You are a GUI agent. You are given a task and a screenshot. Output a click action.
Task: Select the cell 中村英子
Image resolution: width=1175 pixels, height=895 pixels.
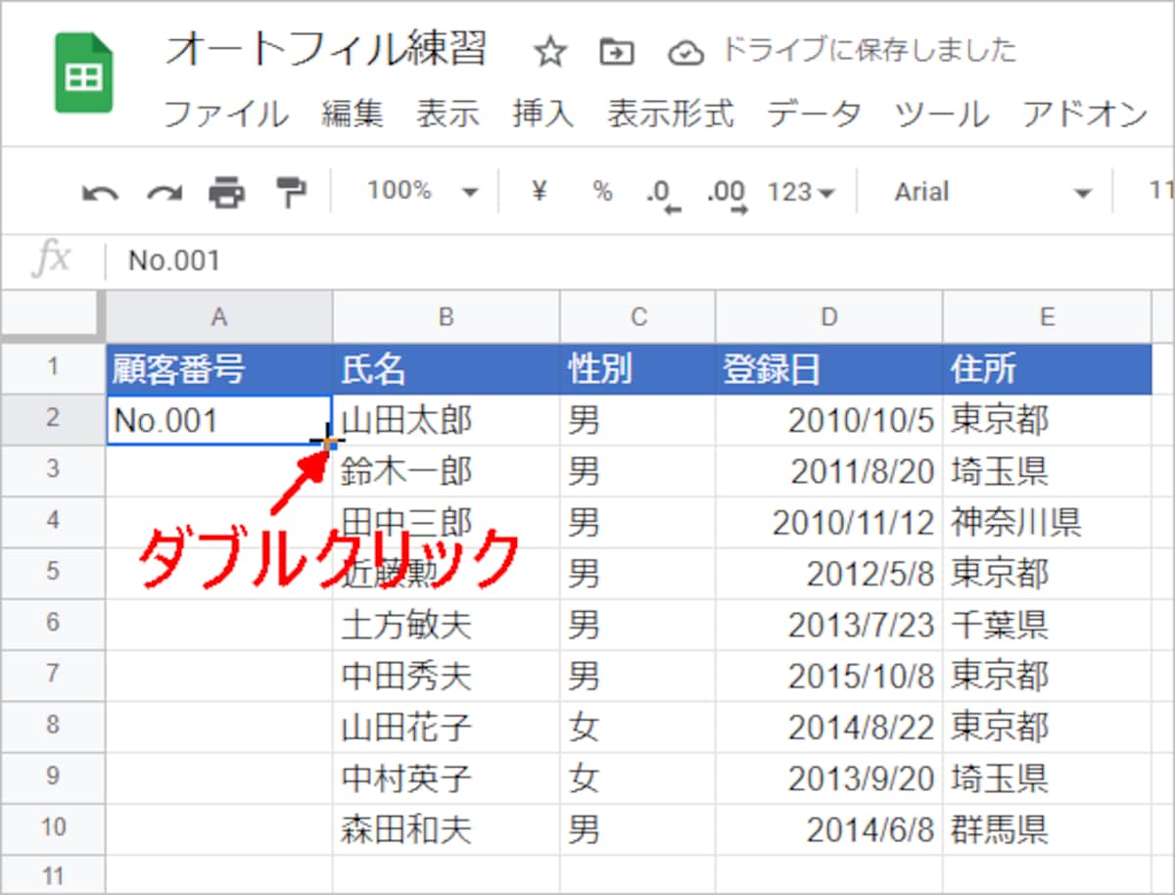pos(446,777)
